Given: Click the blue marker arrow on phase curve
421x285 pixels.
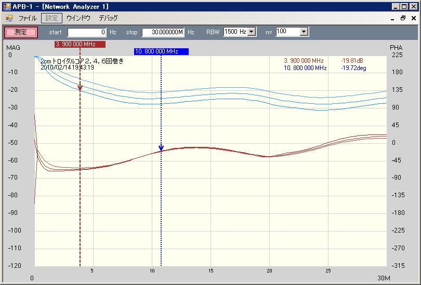Looking at the screenshot, I should pos(161,148).
